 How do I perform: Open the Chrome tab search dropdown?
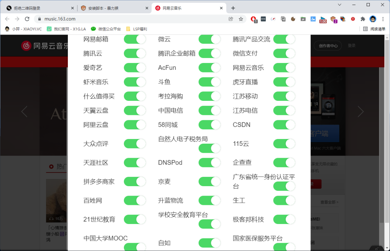pyautogui.click(x=339, y=5)
